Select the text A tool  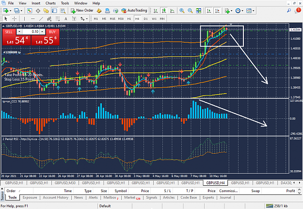[x=66, y=18]
